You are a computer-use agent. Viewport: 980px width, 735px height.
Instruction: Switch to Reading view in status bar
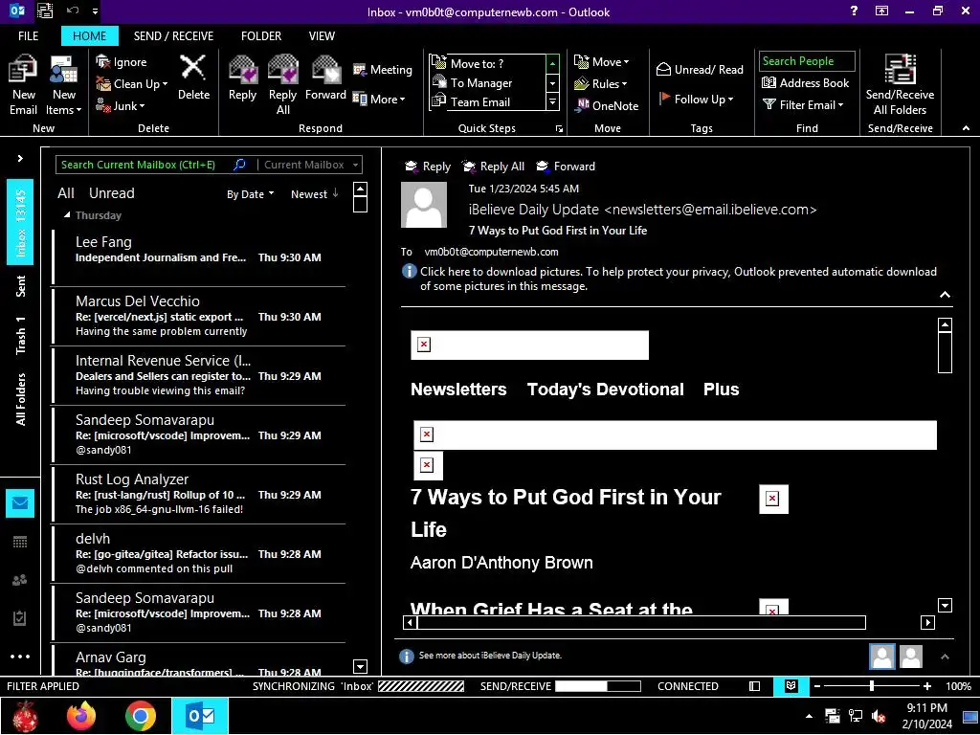coord(790,686)
